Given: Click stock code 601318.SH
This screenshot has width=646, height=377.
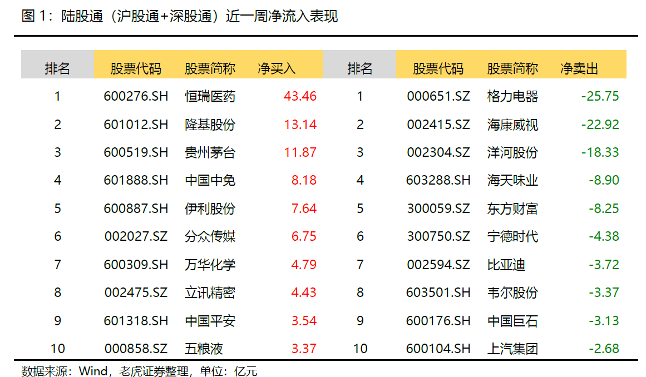Looking at the screenshot, I should tap(136, 321).
